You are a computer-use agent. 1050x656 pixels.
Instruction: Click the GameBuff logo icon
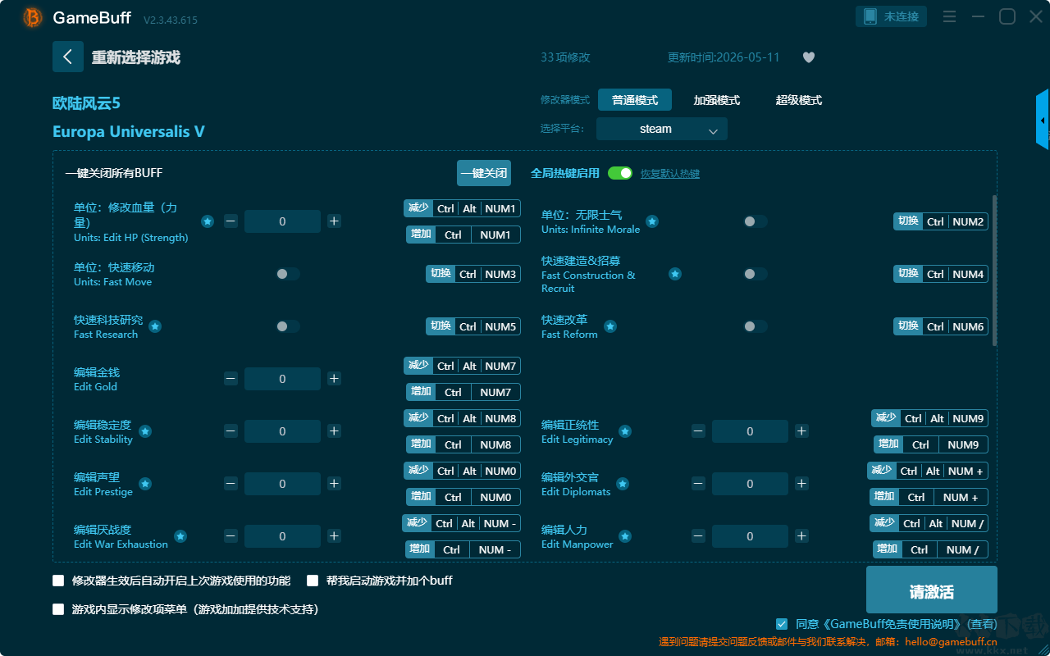pyautogui.click(x=33, y=17)
